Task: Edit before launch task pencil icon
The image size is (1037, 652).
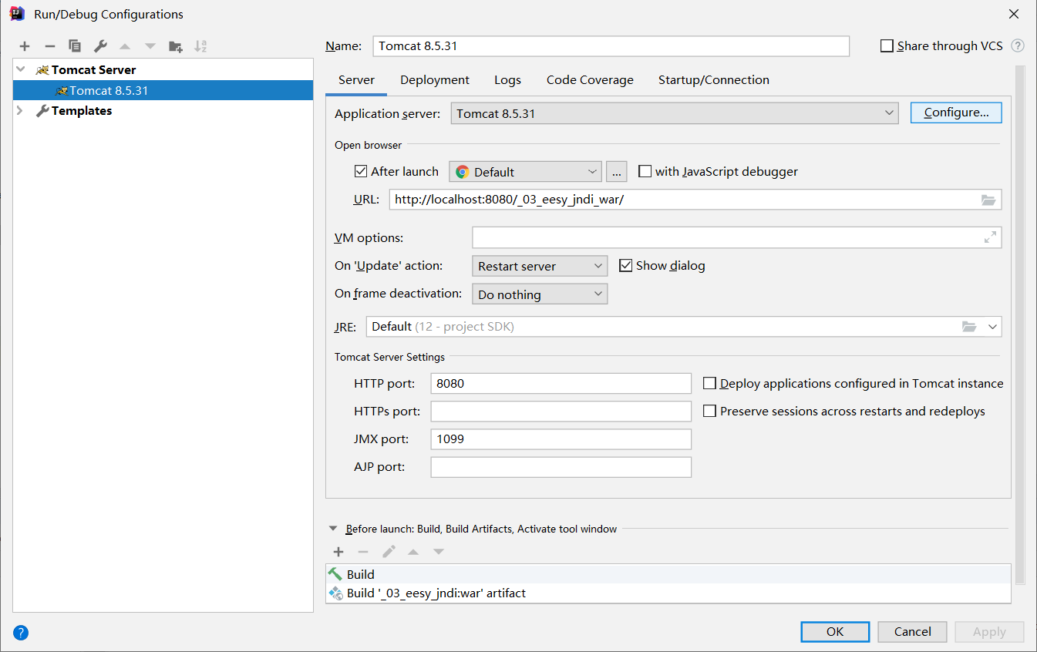Action: tap(389, 552)
